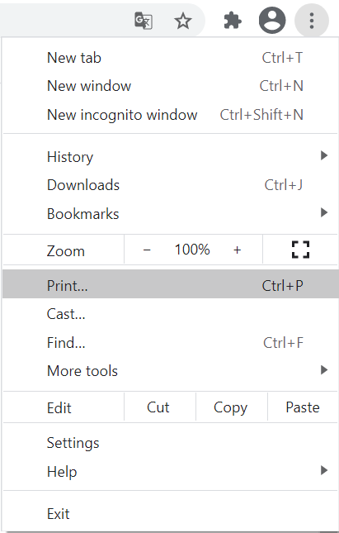339x533 pixels.
Task: Expand the More tools submenu
Action: (170, 371)
